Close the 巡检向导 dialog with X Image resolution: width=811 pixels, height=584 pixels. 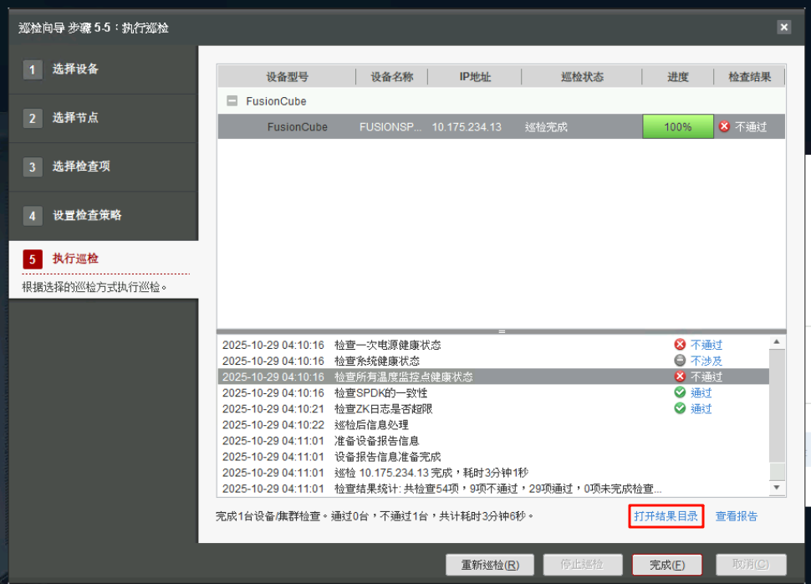[x=783, y=28]
